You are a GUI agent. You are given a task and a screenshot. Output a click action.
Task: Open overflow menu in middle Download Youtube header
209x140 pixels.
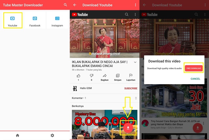pos(136,5)
